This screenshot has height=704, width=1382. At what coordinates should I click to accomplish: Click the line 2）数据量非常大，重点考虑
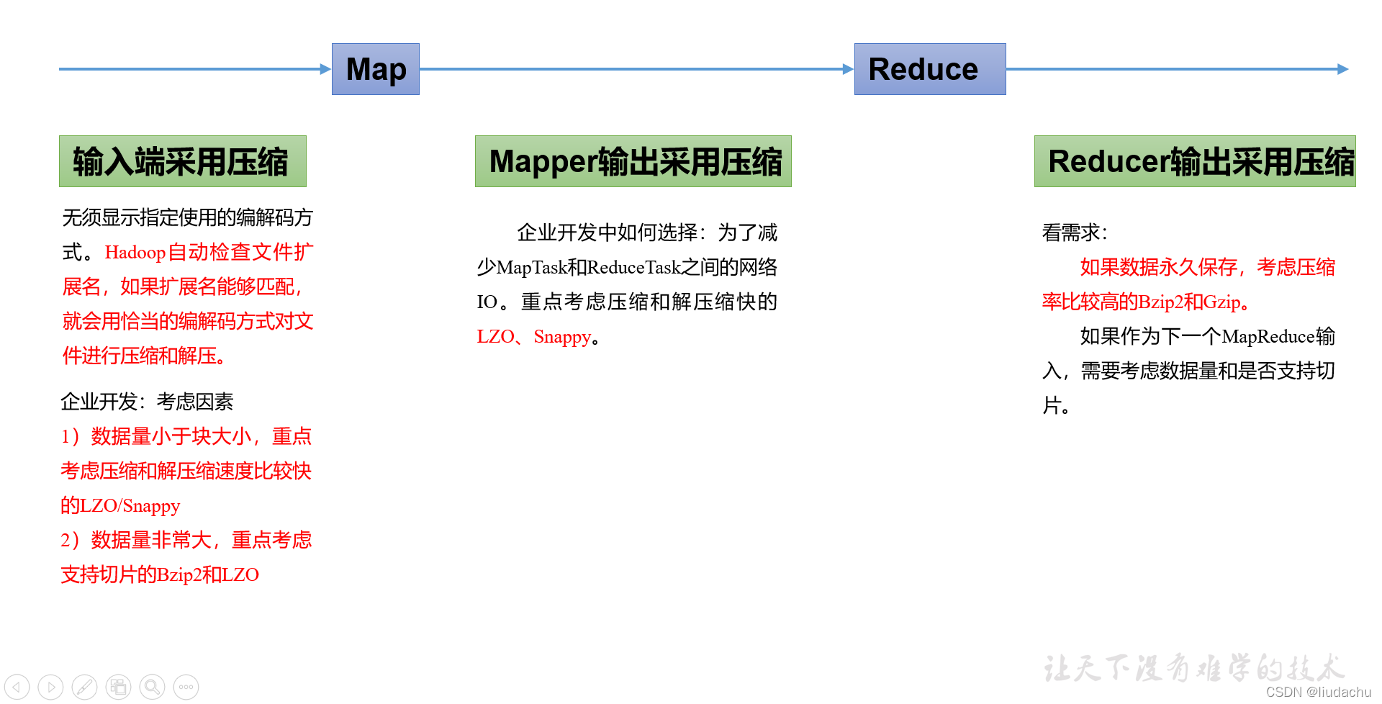click(186, 540)
